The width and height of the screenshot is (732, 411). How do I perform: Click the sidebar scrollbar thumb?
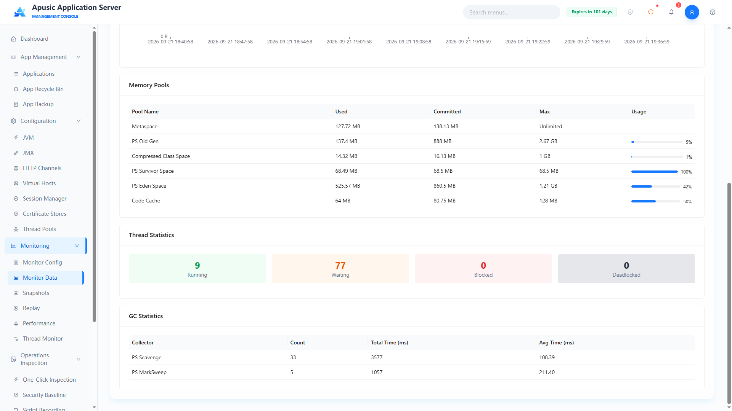[x=94, y=177]
